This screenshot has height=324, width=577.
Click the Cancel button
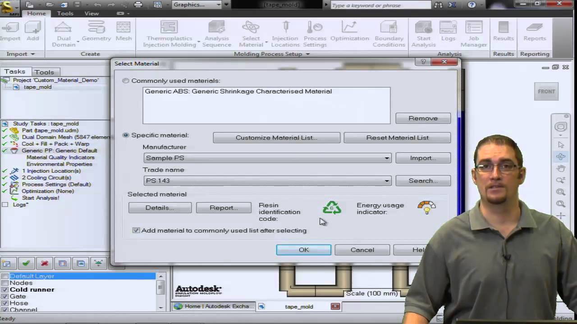(362, 250)
